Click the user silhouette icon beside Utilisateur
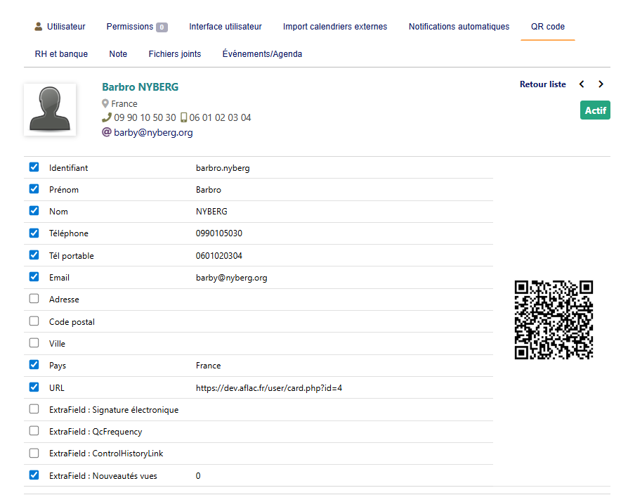This screenshot has height=495, width=628. pyautogui.click(x=38, y=26)
